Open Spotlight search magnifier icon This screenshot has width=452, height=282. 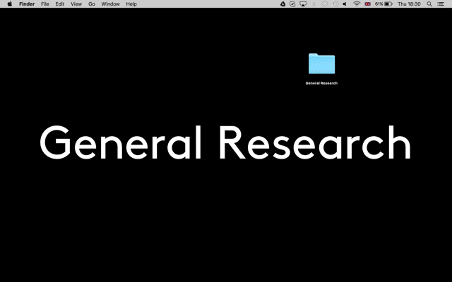click(x=429, y=4)
